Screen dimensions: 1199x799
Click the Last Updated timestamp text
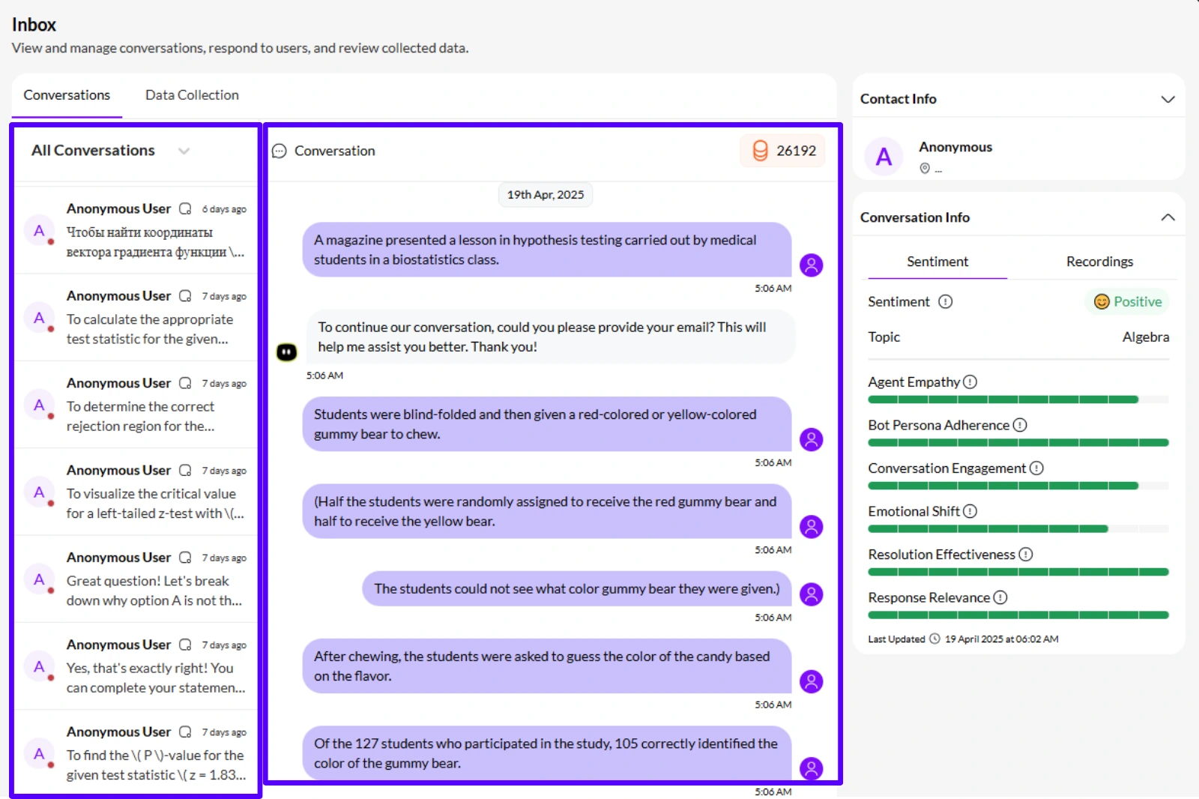1001,639
